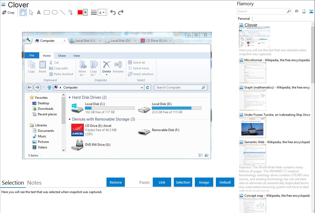The height and width of the screenshot is (213, 315).
Task: Click the Explorer forward arrow
Action: click(37, 87)
